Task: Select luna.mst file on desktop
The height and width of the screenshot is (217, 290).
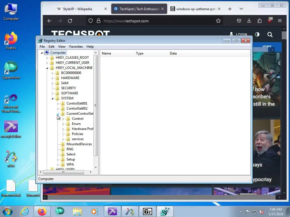Action: (x=33, y=188)
